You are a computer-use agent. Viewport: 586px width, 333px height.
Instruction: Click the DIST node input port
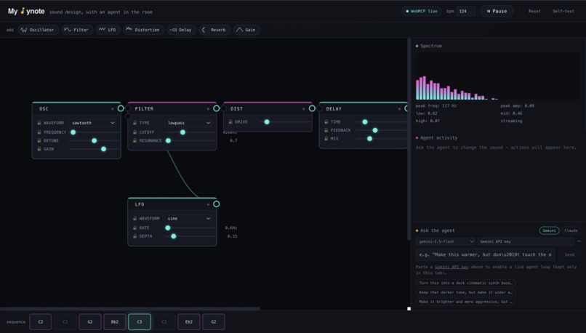tap(223, 108)
